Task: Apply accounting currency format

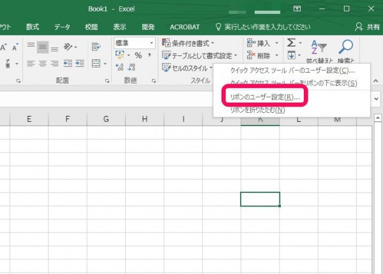Action: coord(120,55)
